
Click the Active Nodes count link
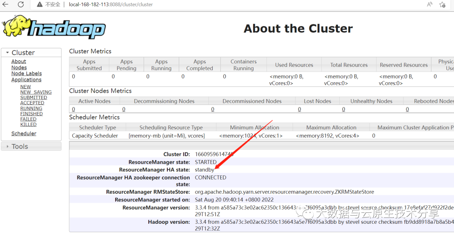73,109
